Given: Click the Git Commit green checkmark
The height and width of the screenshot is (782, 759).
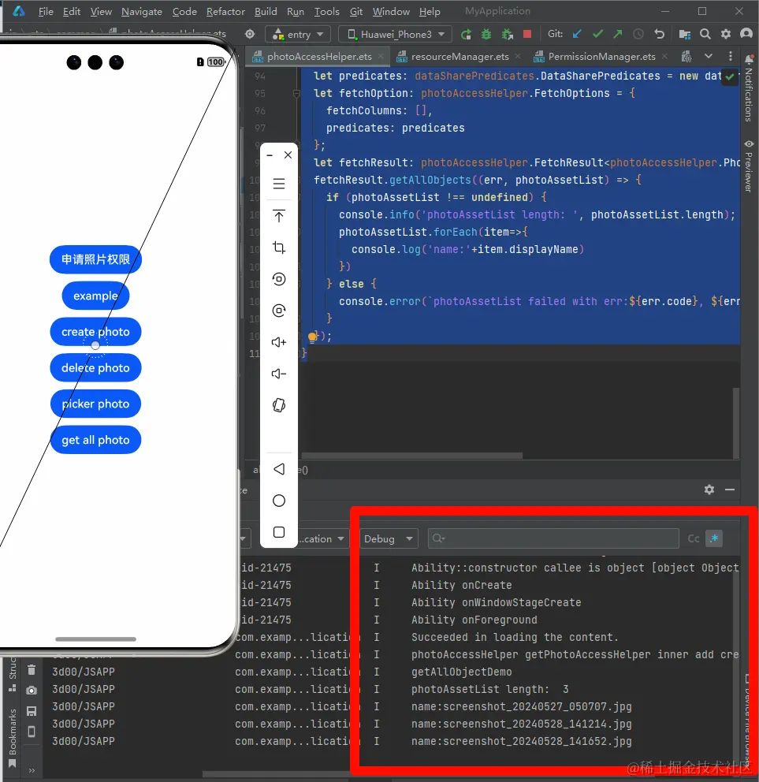Looking at the screenshot, I should 597,34.
